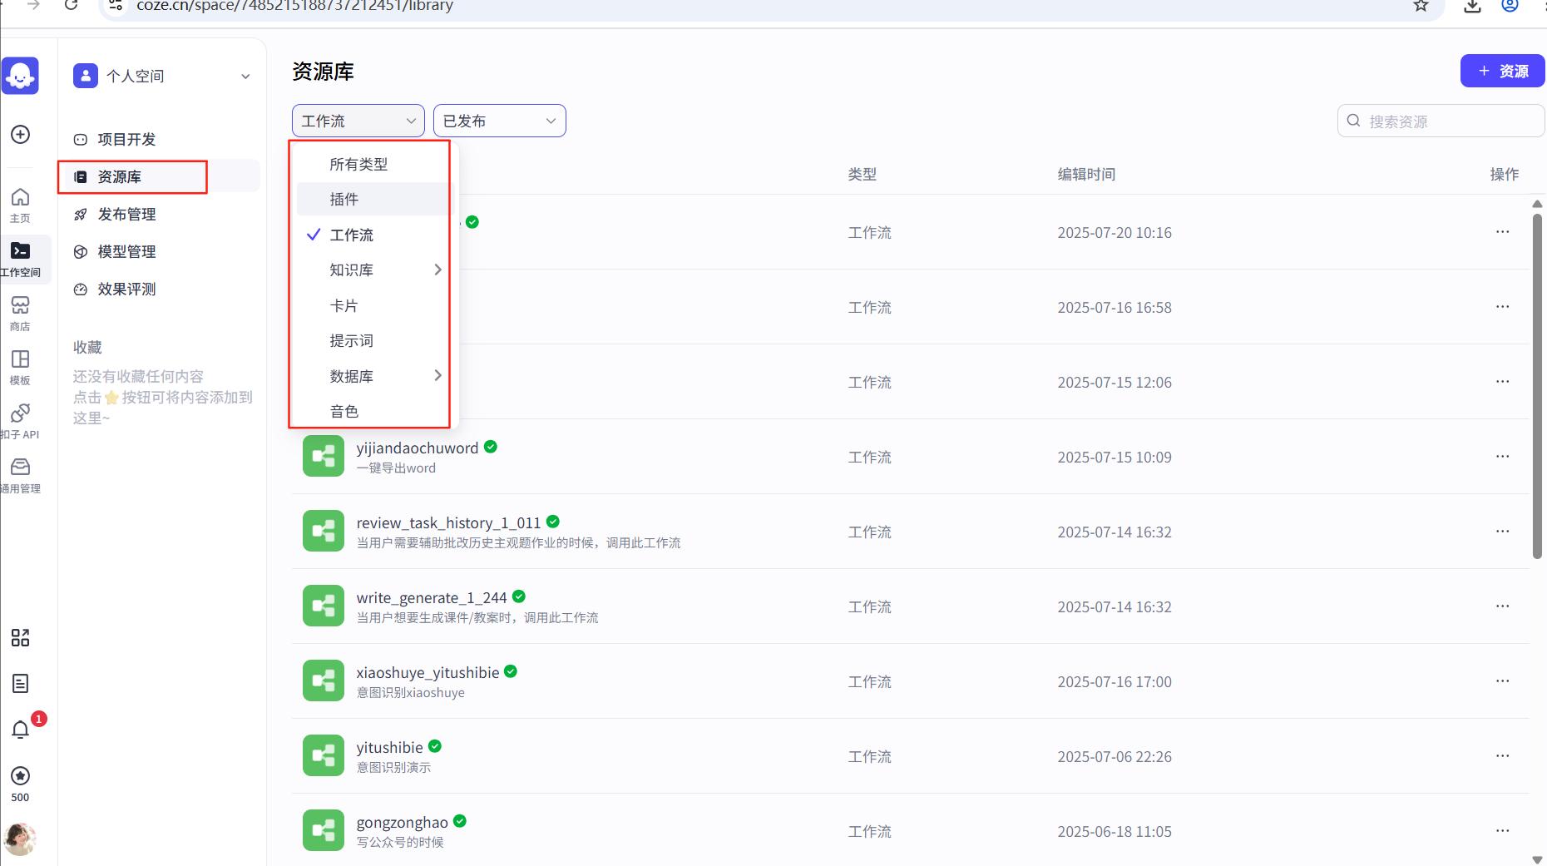Open 发布管理 in the left panel
This screenshot has height=866, width=1547.
click(126, 214)
